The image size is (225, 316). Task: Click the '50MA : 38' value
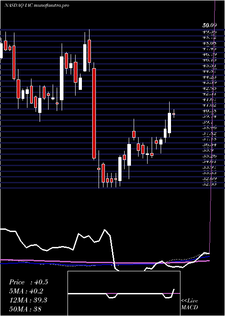25,309
